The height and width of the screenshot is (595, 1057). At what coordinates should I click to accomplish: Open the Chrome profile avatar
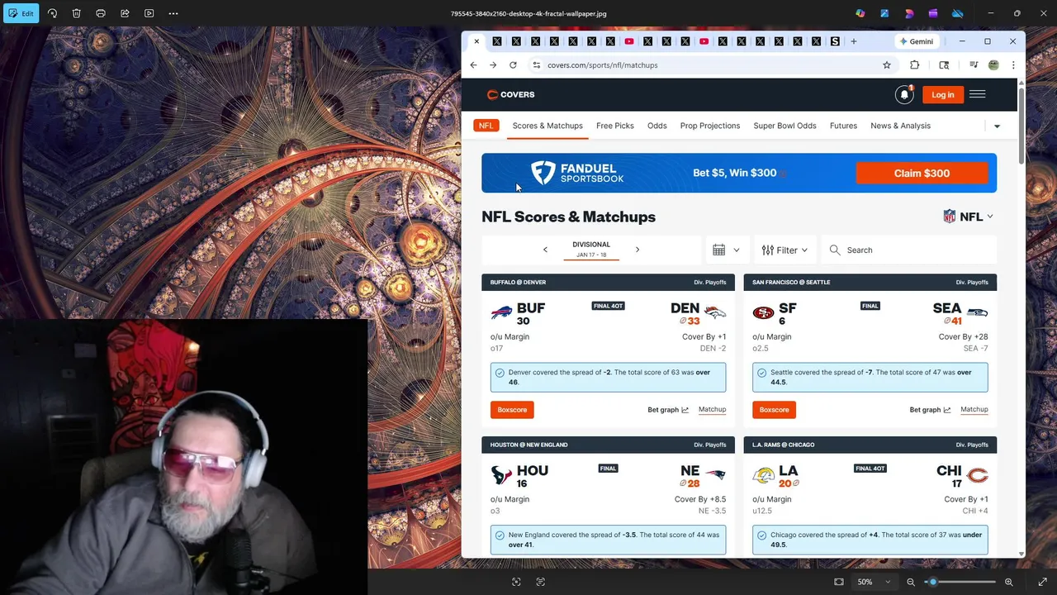993,65
